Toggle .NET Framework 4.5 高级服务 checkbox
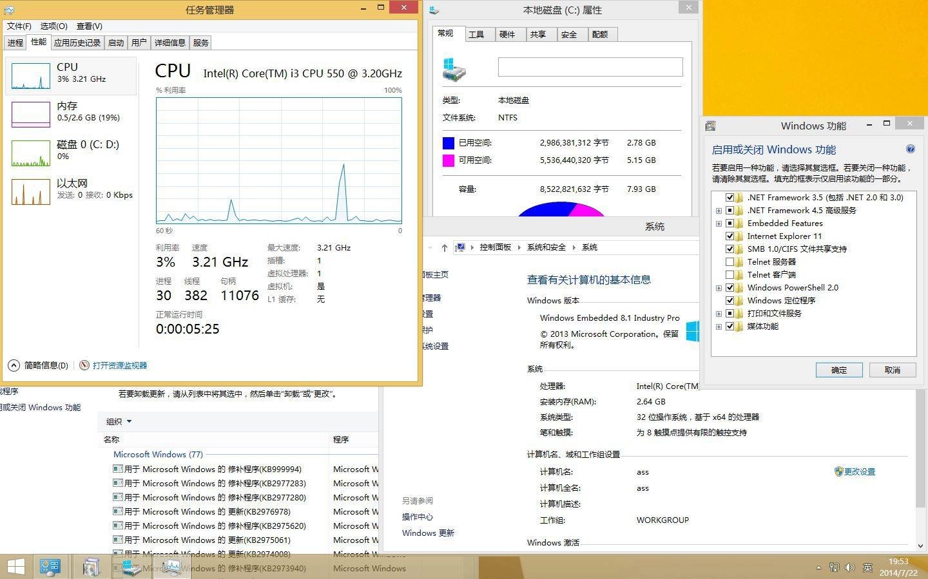Image resolution: width=928 pixels, height=579 pixels. (x=730, y=211)
